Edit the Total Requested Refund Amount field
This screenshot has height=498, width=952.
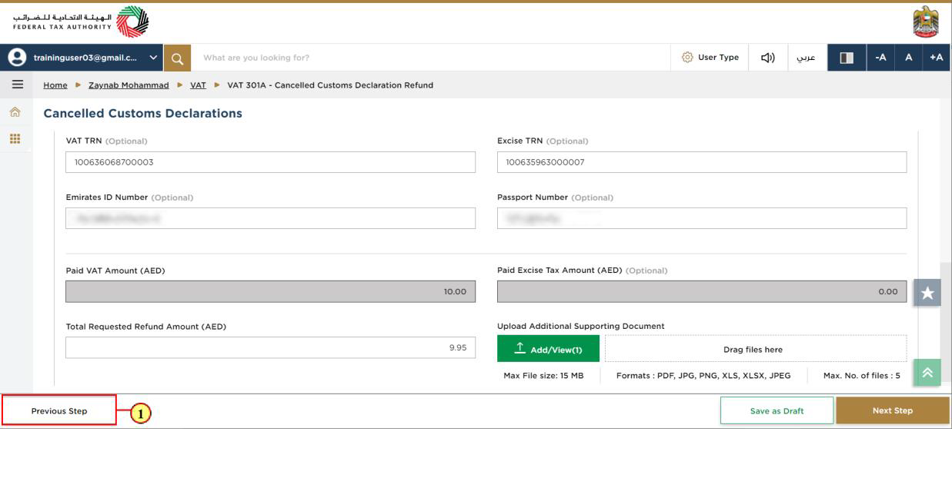tap(271, 347)
